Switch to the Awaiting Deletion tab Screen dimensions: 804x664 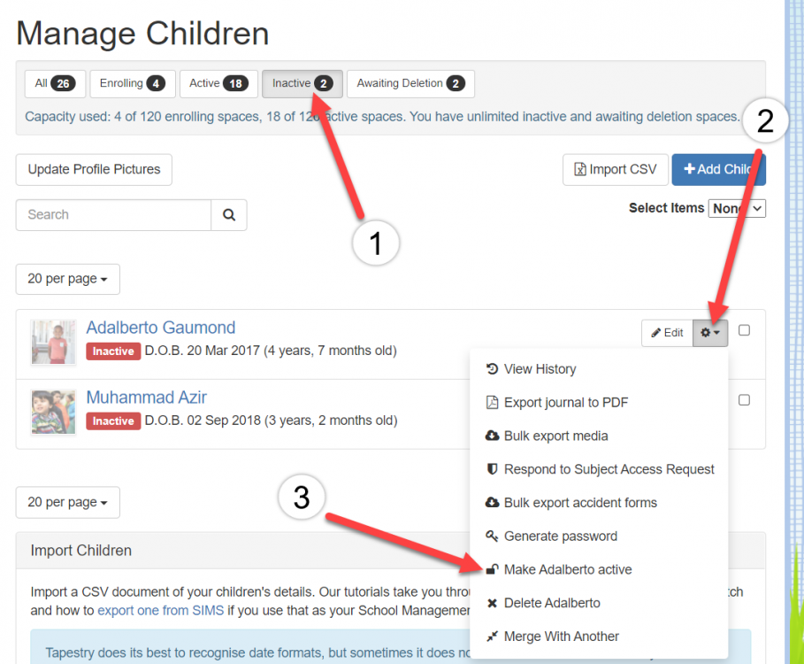coord(410,84)
